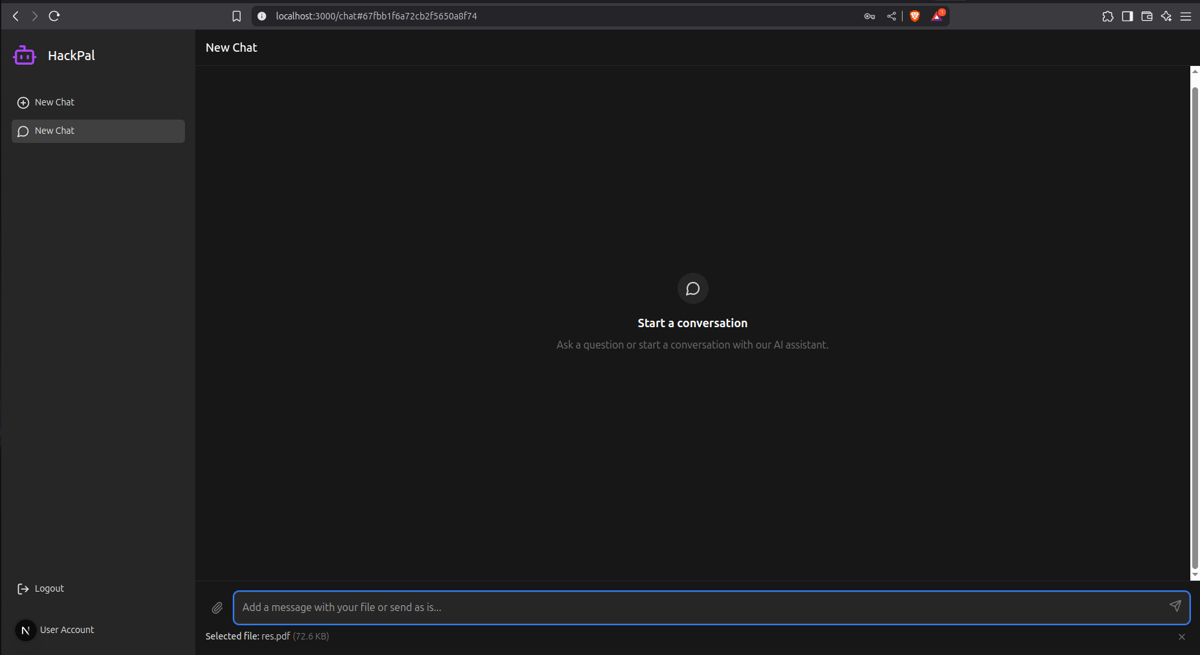Open the browser hamburger menu
The width and height of the screenshot is (1200, 655).
(1186, 16)
